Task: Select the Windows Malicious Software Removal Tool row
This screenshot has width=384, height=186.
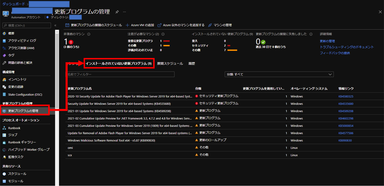Action: 224,140
